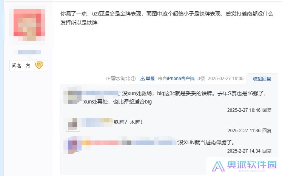Click the 闻名一方 member title badge
Viewport: 282px width, 176px height.
click(x=28, y=66)
